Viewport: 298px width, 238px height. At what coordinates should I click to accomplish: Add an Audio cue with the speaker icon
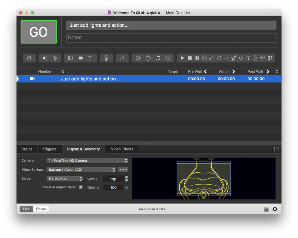(45, 58)
